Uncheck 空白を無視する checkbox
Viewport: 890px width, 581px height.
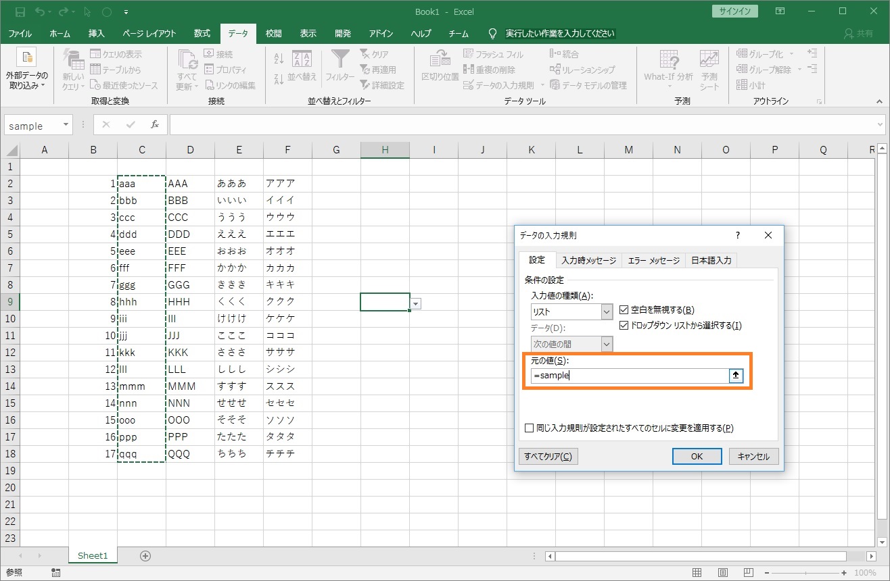pos(624,310)
